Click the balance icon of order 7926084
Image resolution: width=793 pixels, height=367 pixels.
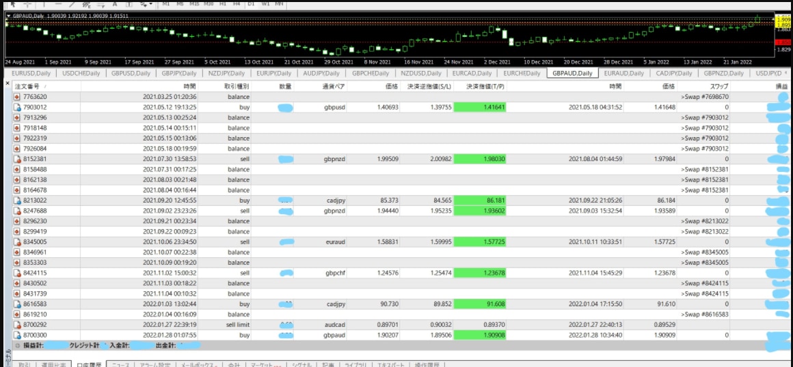(16, 149)
